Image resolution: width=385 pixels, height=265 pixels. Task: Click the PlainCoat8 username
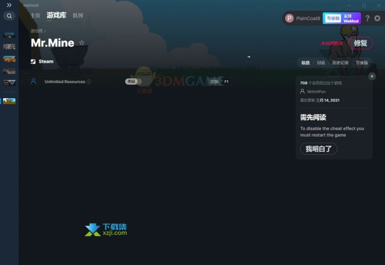(308, 19)
